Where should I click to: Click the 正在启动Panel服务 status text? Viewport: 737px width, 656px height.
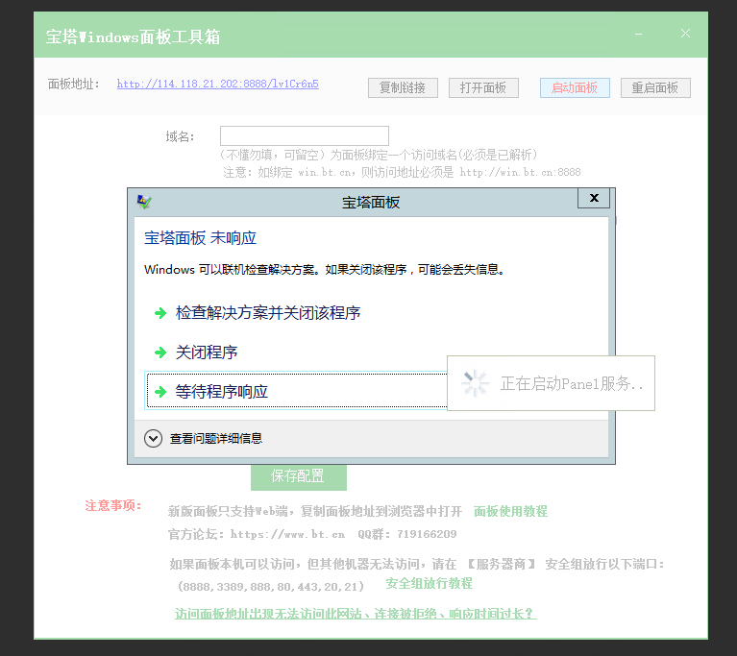[x=572, y=383]
